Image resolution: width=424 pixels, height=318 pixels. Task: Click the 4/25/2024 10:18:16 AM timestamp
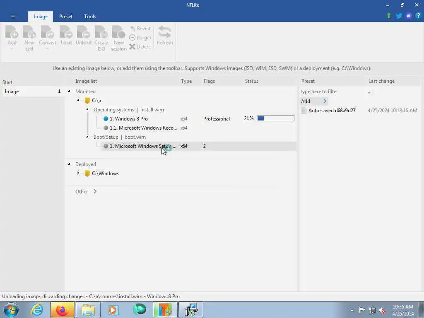pos(393,110)
